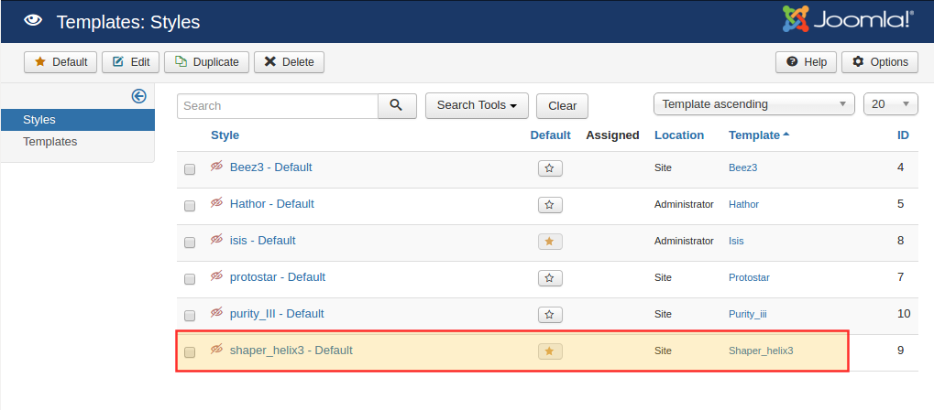Check the shaper_helix3 - Default row checkbox
Viewport: 934px width, 410px height.
coord(190,352)
